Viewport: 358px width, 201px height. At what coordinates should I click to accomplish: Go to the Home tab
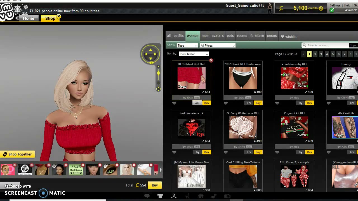(29, 18)
